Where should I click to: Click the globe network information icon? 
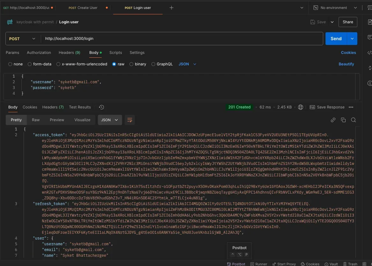300,107
